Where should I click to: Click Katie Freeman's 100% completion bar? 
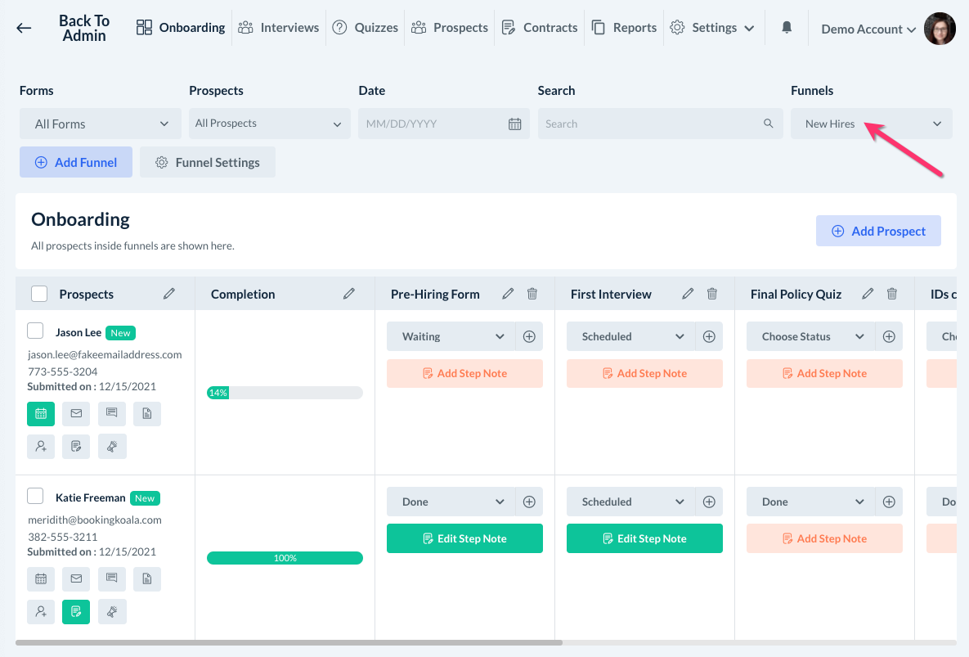tap(285, 558)
